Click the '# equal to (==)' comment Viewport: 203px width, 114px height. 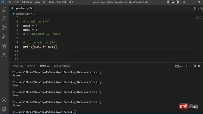[36, 22]
